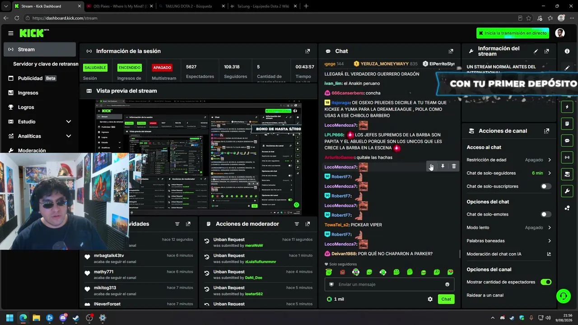The height and width of the screenshot is (325, 578).
Task: Click the chat bubble sidebar icon
Action: 567,140
